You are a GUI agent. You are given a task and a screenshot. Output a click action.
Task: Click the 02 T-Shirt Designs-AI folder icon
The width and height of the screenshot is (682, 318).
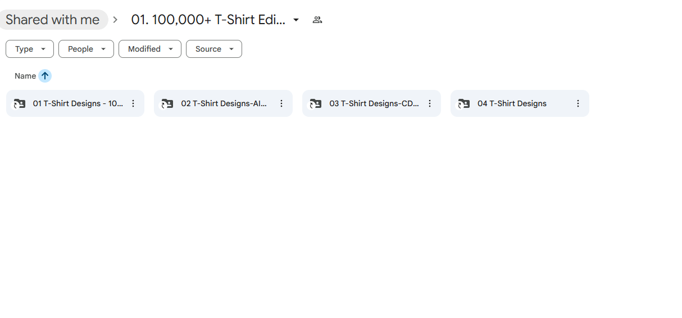tap(167, 103)
